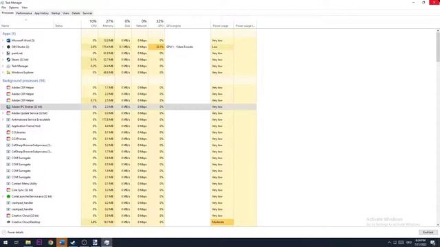
Task: Open the View menu
Action: coord(25,8)
